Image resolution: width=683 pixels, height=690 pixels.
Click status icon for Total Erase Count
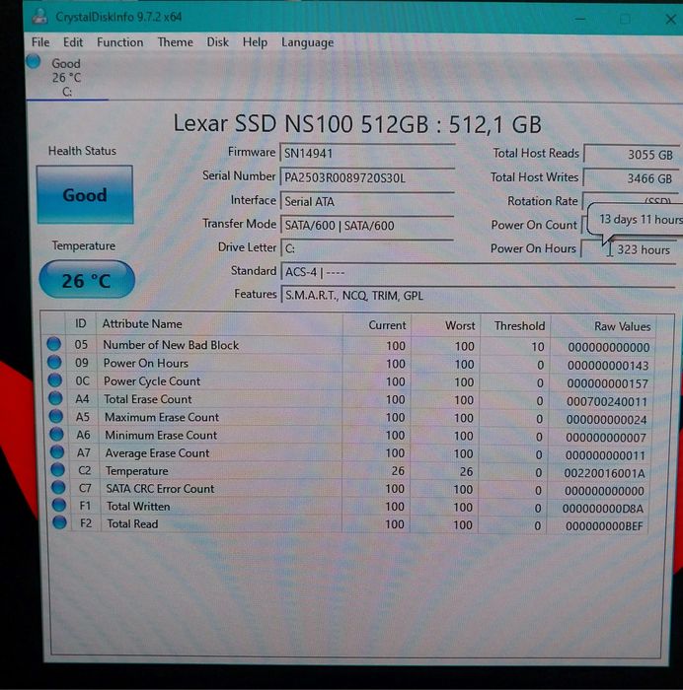pyautogui.click(x=55, y=398)
